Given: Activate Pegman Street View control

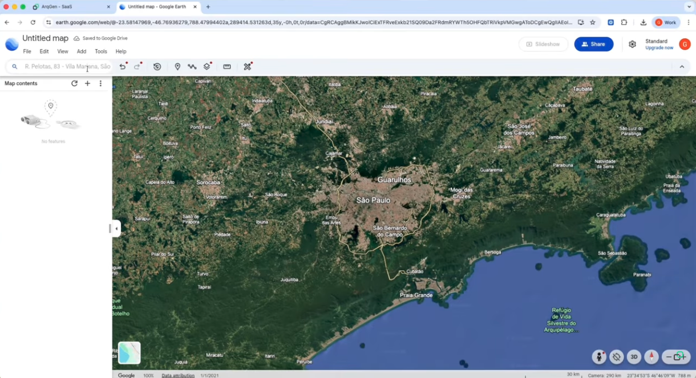Looking at the screenshot, I should coord(599,357).
